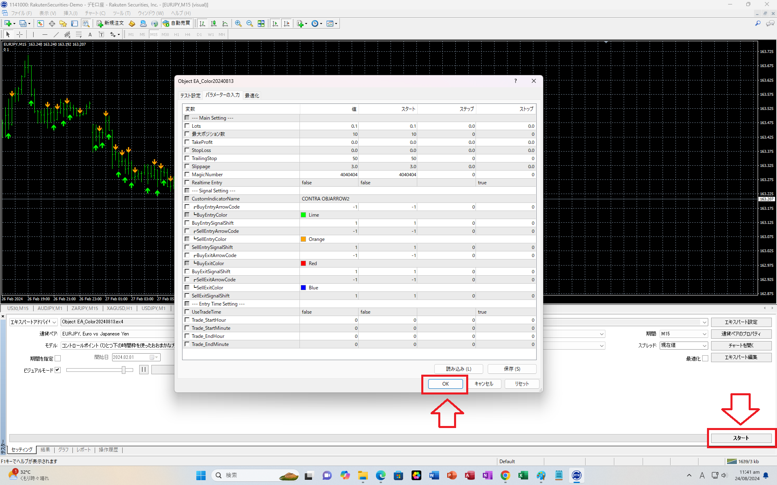Switch to the テスト設定 tab

190,96
